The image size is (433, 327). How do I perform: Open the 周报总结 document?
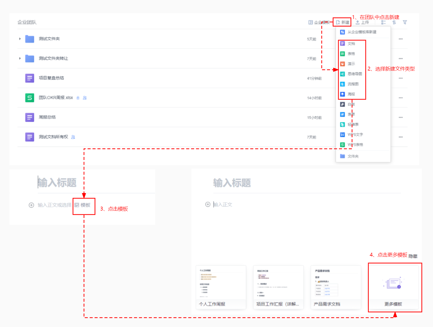[x=47, y=117]
